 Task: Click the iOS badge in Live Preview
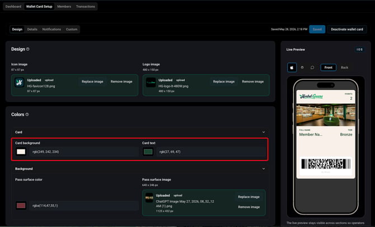[x=359, y=49]
